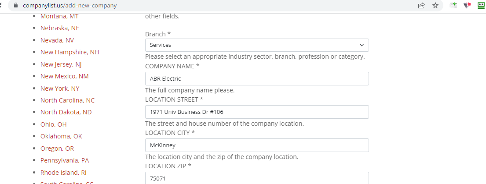
Task: Bookmark this page with the star icon
Action: (x=435, y=6)
